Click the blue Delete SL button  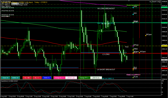(47, 78)
